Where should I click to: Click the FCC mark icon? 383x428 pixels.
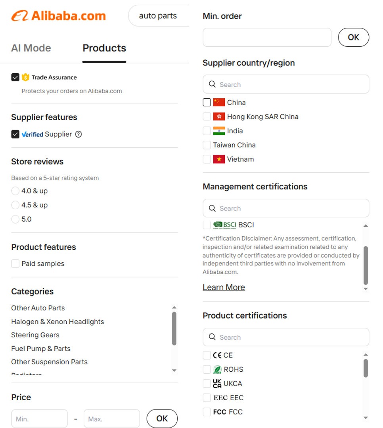[x=220, y=412]
